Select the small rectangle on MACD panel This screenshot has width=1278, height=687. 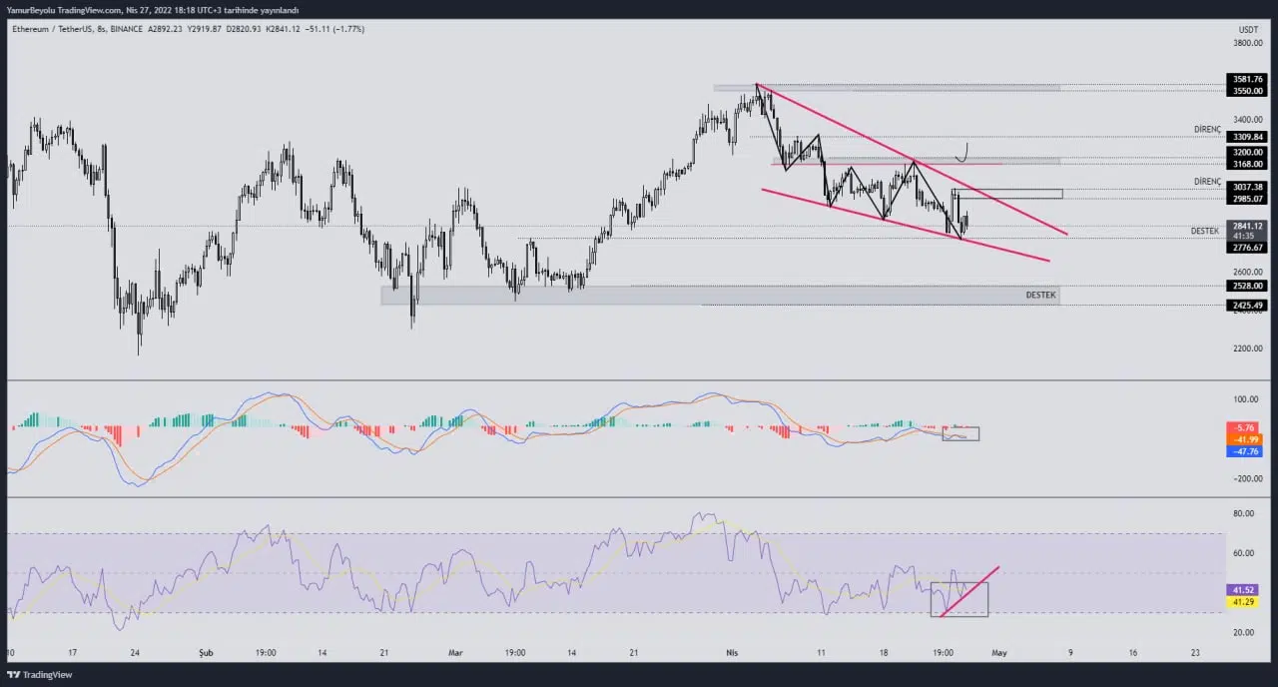(x=960, y=433)
